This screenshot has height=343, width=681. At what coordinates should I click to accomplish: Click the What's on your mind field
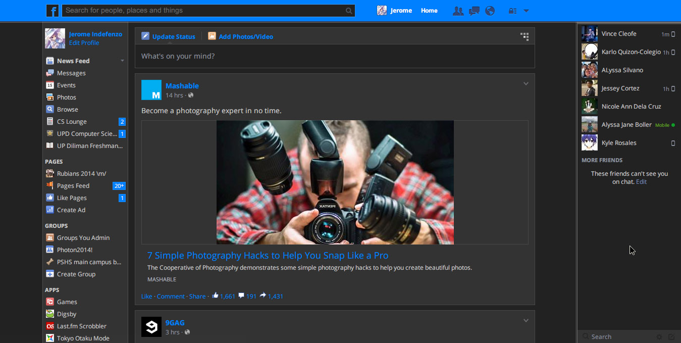[335, 56]
